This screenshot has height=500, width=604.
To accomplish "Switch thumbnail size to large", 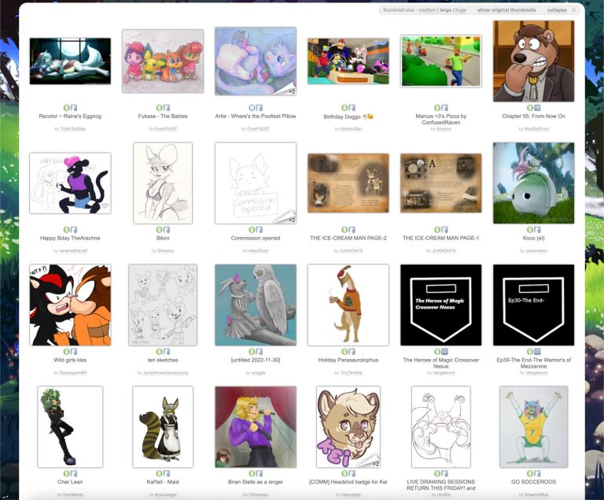I will click(446, 10).
